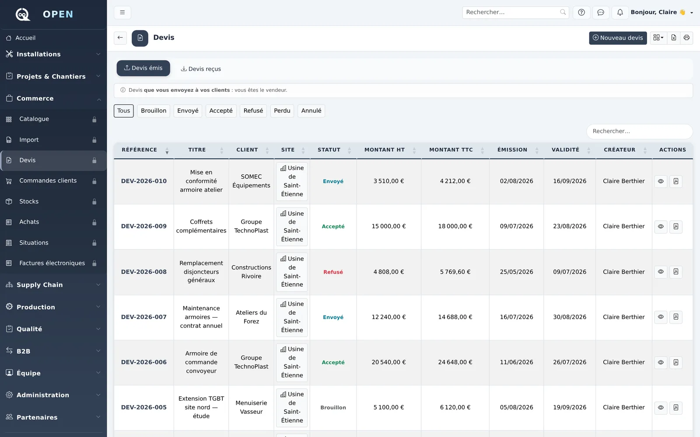
Task: Expand the Production menu
Action: click(x=53, y=307)
